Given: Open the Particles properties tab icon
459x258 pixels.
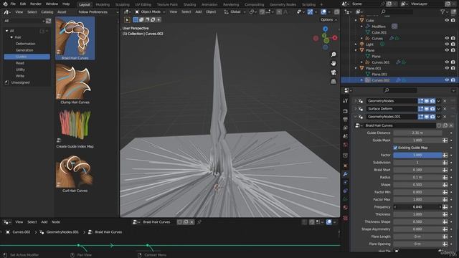Looking at the screenshot, I should pos(346,182).
